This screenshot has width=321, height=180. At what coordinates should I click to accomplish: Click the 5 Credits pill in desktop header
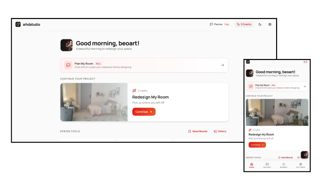(244, 24)
